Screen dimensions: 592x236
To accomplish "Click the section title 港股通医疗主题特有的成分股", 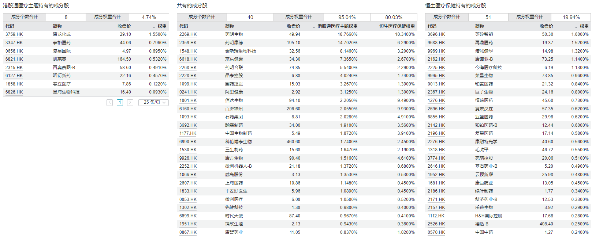I will pyautogui.click(x=36, y=5).
